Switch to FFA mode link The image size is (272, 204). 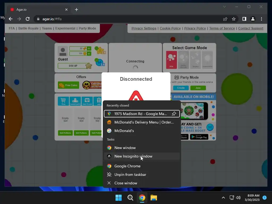12,28
